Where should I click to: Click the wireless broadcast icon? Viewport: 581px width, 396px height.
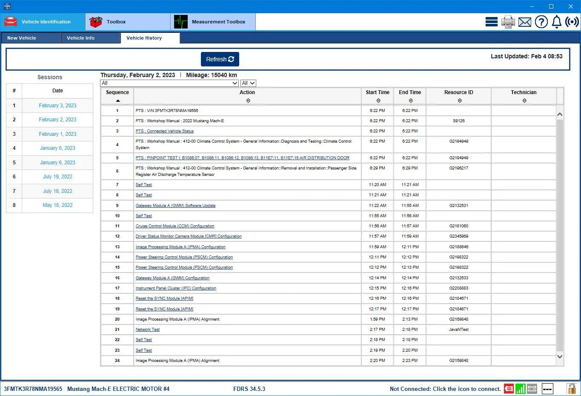tap(572, 22)
